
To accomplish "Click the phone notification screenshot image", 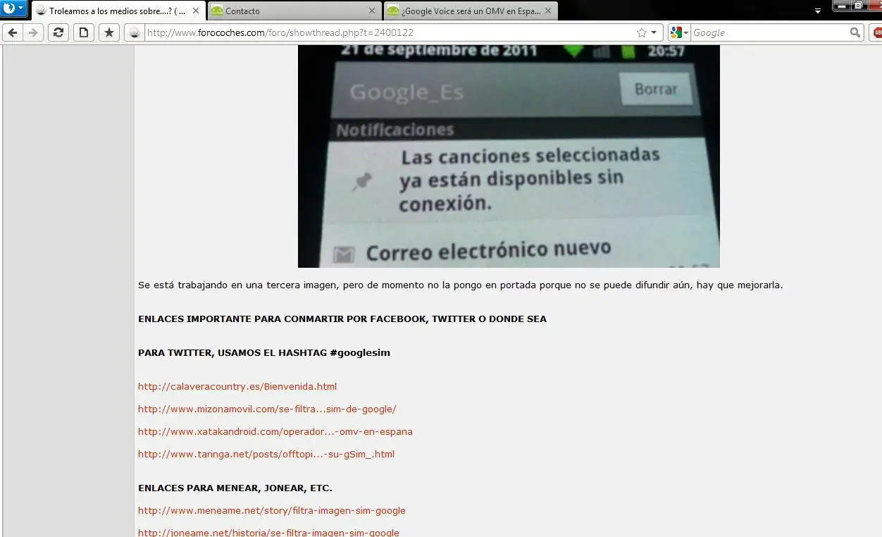I will 509,156.
